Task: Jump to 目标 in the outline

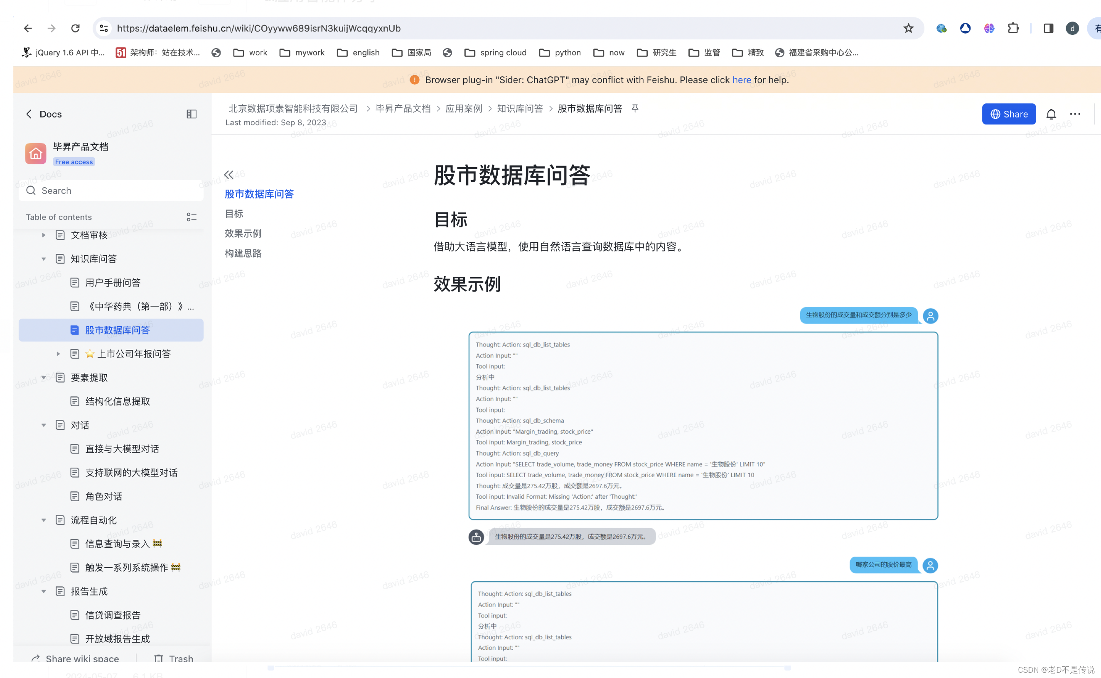Action: tap(234, 213)
